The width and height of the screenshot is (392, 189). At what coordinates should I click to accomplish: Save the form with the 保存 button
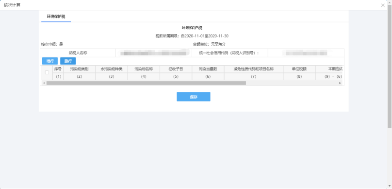pos(194,97)
